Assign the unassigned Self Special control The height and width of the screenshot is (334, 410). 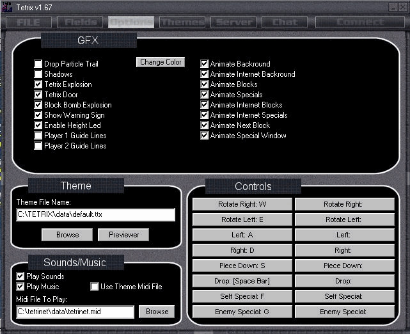(x=345, y=296)
